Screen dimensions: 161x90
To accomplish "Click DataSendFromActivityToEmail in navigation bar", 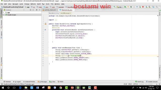I will [x=12, y=7].
